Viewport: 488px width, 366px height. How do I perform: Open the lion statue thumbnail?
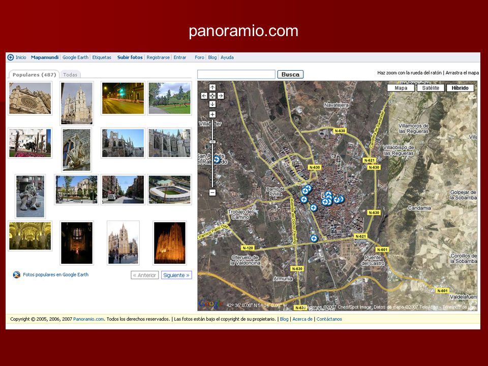pyautogui.click(x=30, y=196)
